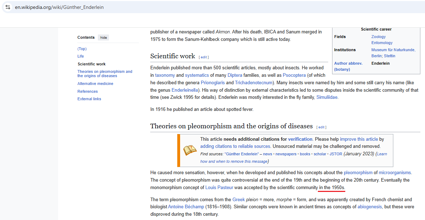
Task: Click the "Günther Enderlein" find sources link
Action: 241,154
